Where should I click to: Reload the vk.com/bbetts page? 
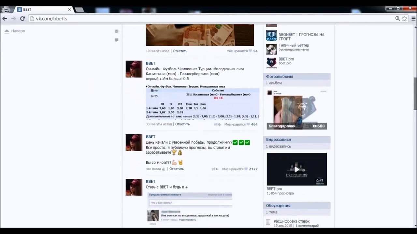click(x=22, y=19)
